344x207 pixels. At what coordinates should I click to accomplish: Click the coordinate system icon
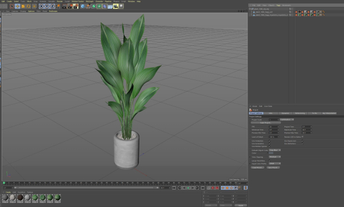[x=58, y=6]
